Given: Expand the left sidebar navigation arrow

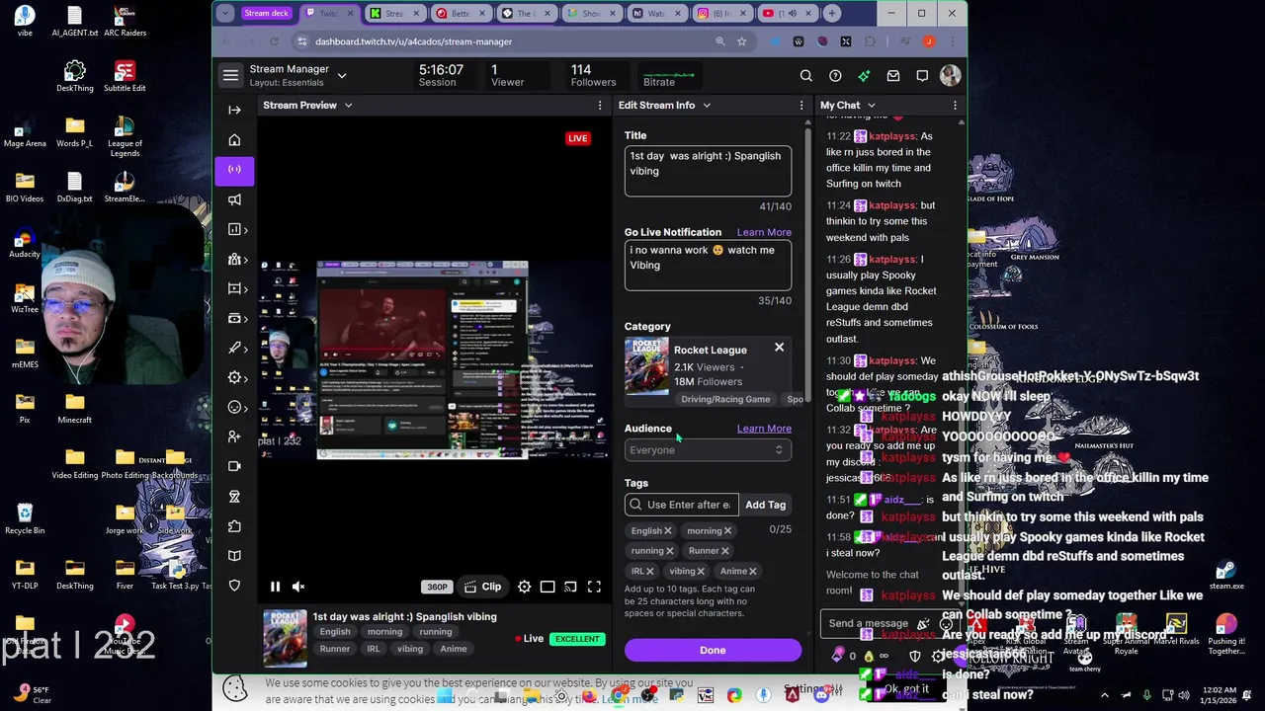Looking at the screenshot, I should [x=234, y=110].
